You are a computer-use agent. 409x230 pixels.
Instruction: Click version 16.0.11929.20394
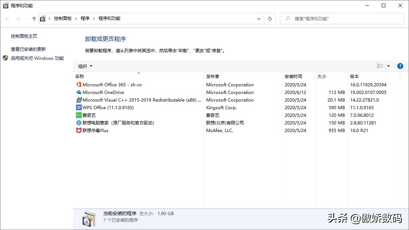point(368,85)
